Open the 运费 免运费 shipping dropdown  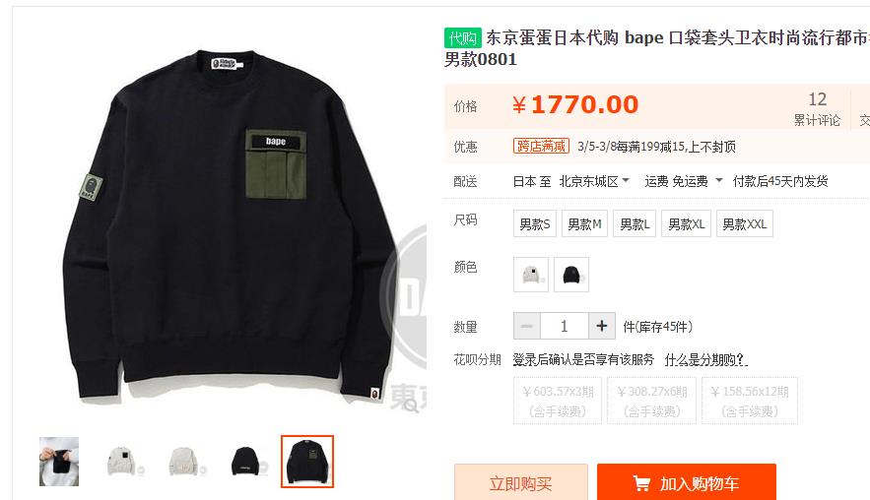click(x=683, y=181)
